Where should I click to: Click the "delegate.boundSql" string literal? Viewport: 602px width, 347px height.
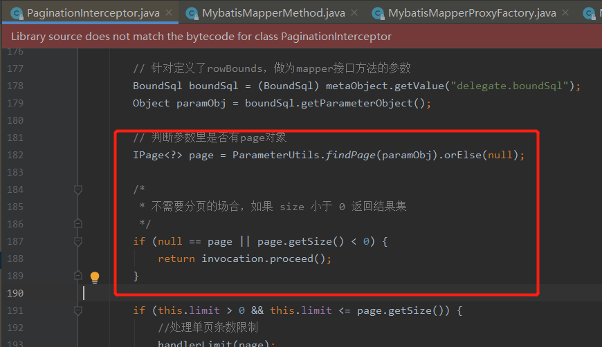(x=509, y=86)
